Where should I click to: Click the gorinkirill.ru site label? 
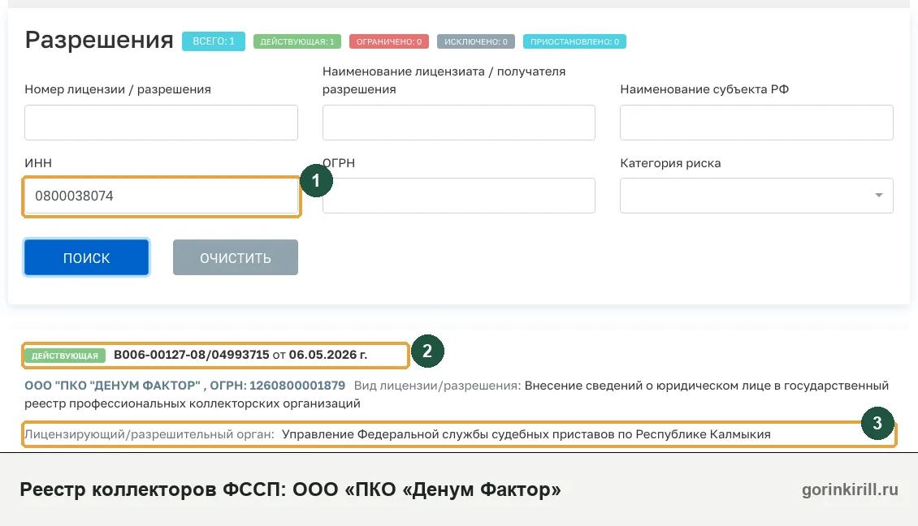click(850, 489)
